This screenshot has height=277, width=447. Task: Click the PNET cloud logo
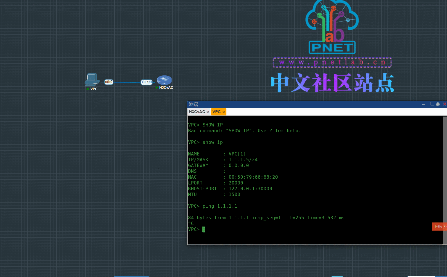[x=332, y=28]
